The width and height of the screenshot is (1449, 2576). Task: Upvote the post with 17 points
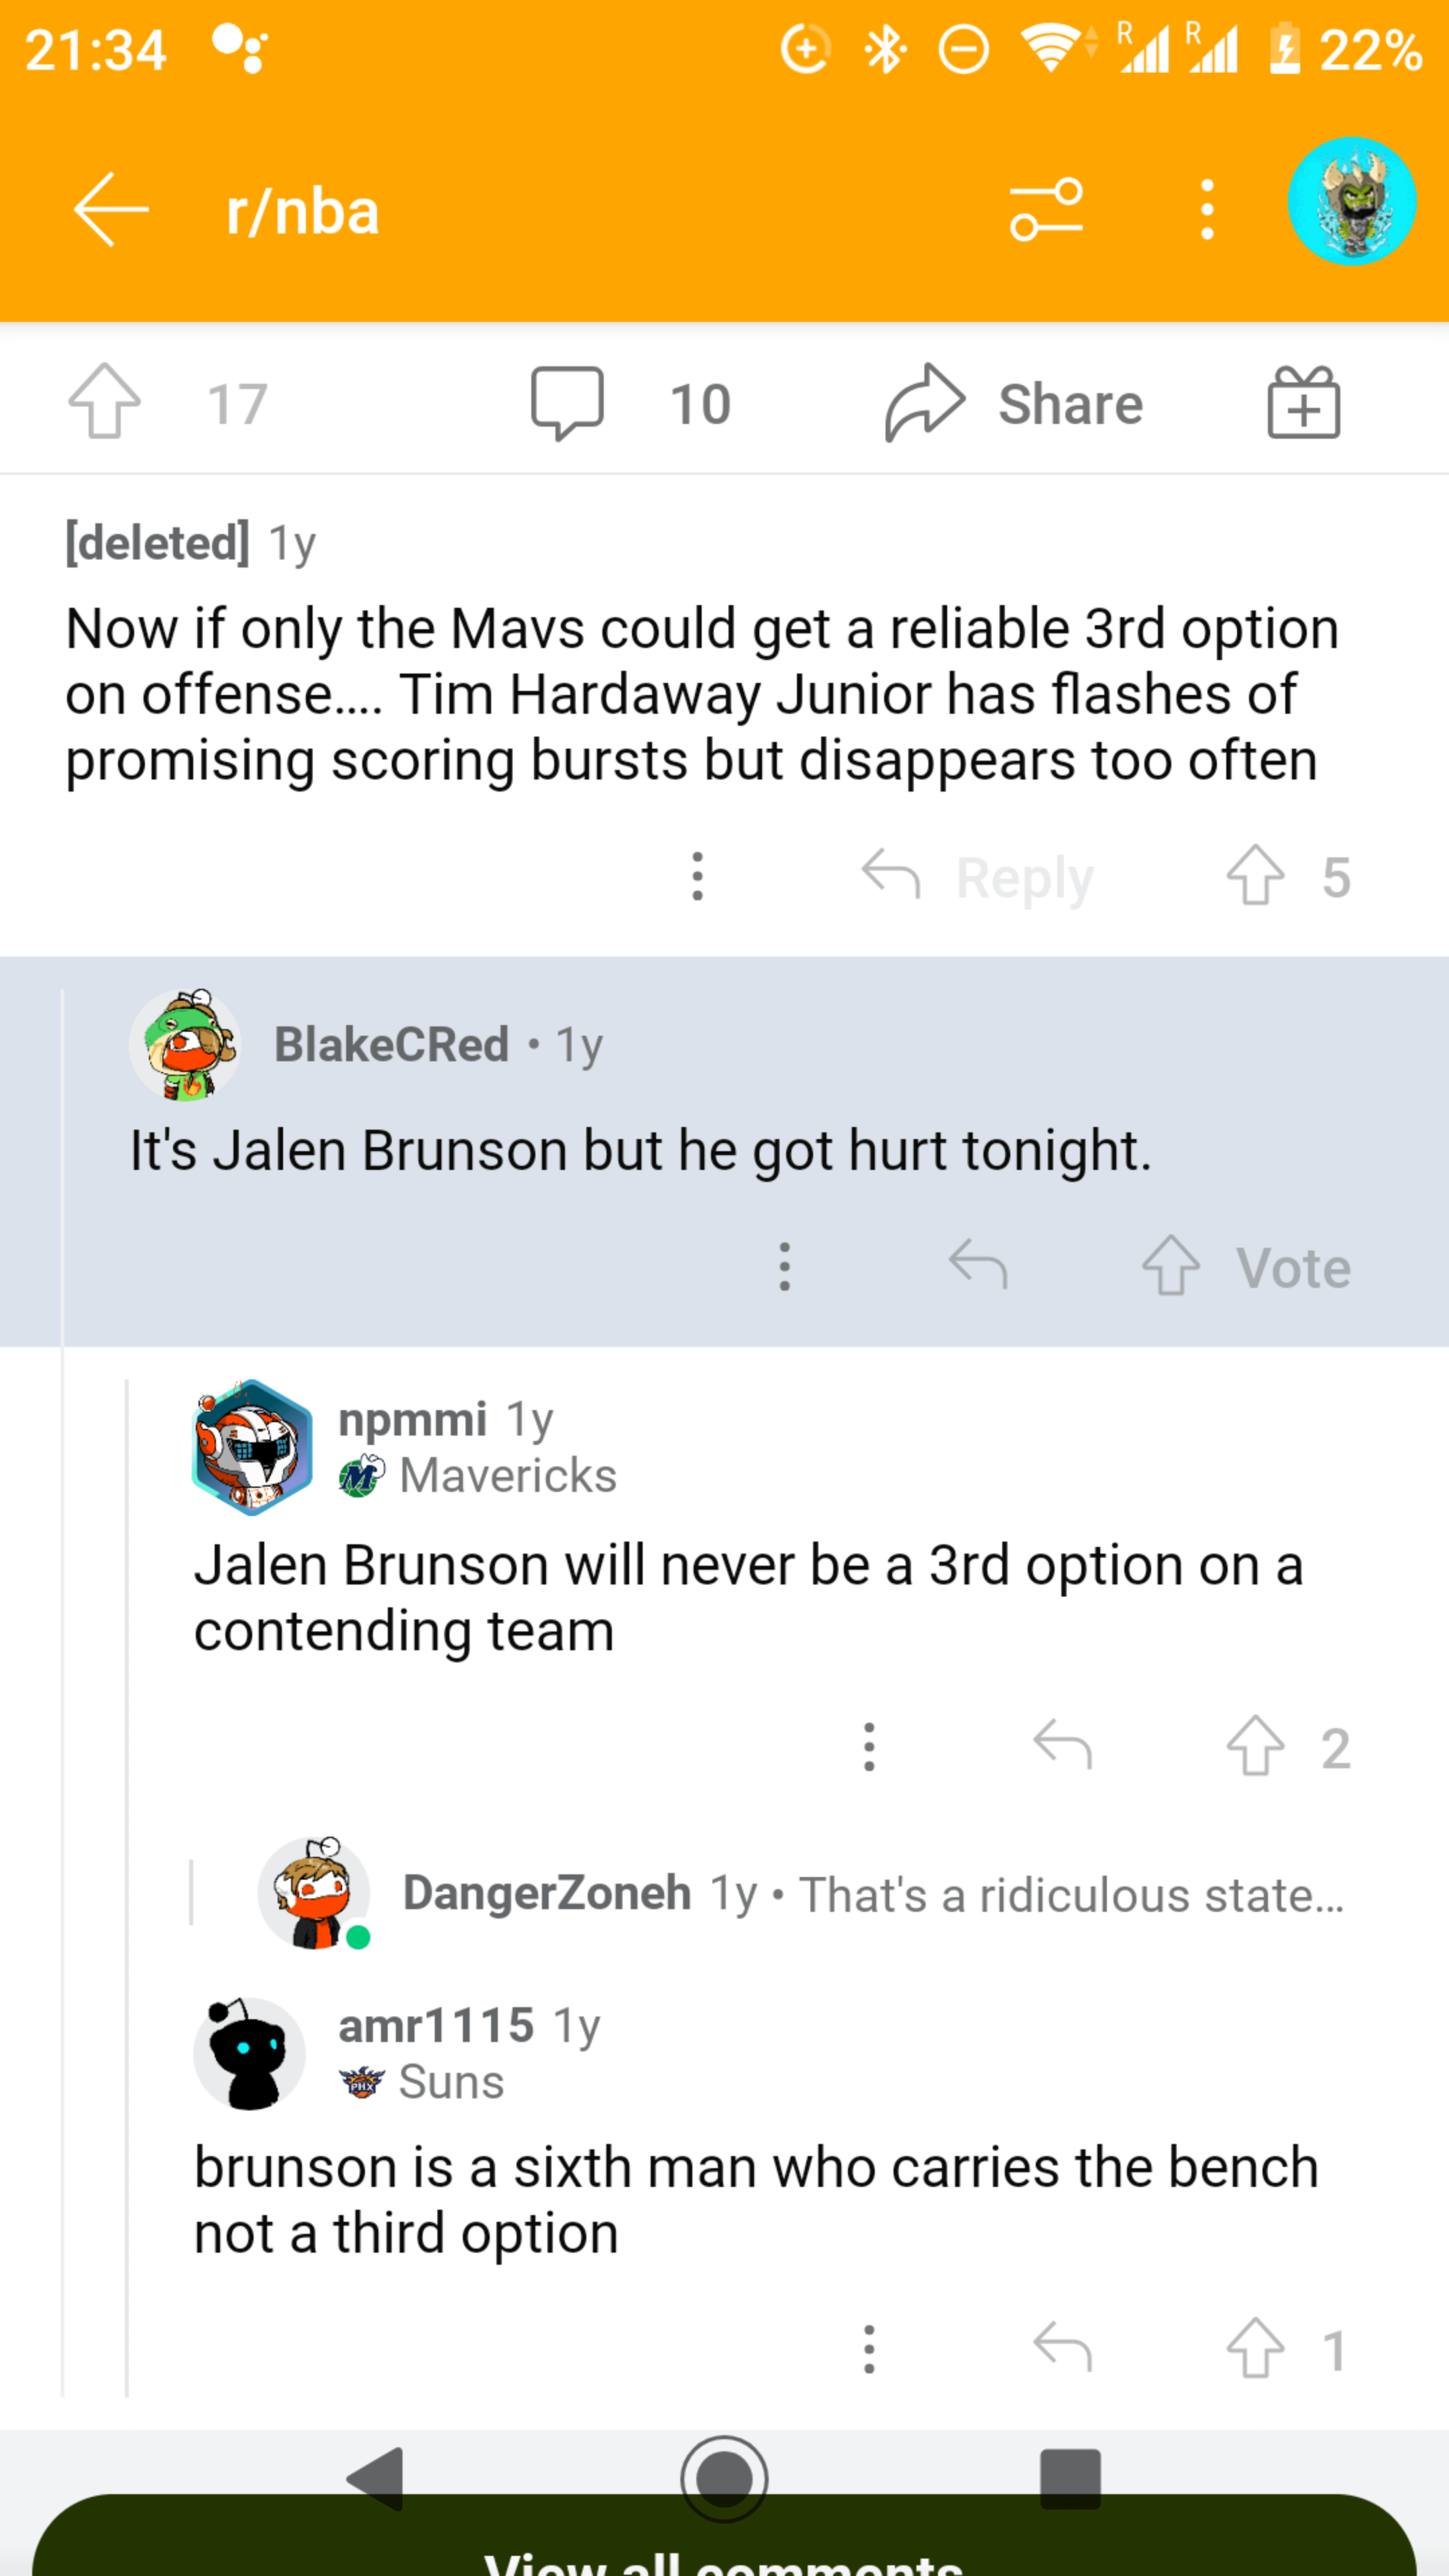coord(105,402)
